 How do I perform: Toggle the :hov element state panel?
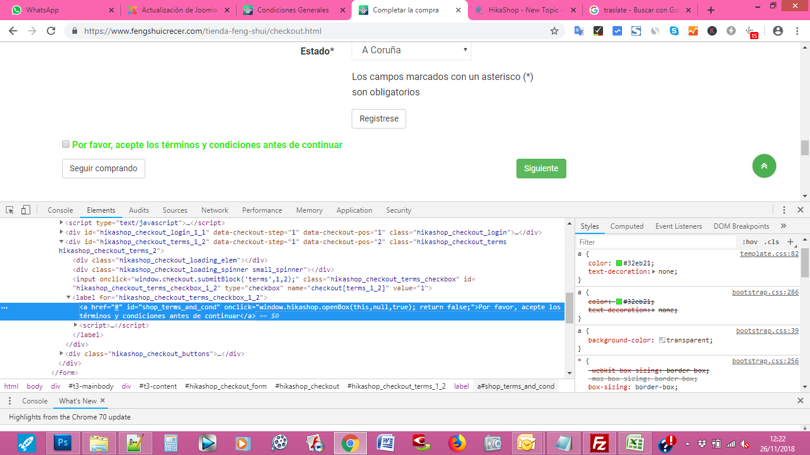[750, 242]
